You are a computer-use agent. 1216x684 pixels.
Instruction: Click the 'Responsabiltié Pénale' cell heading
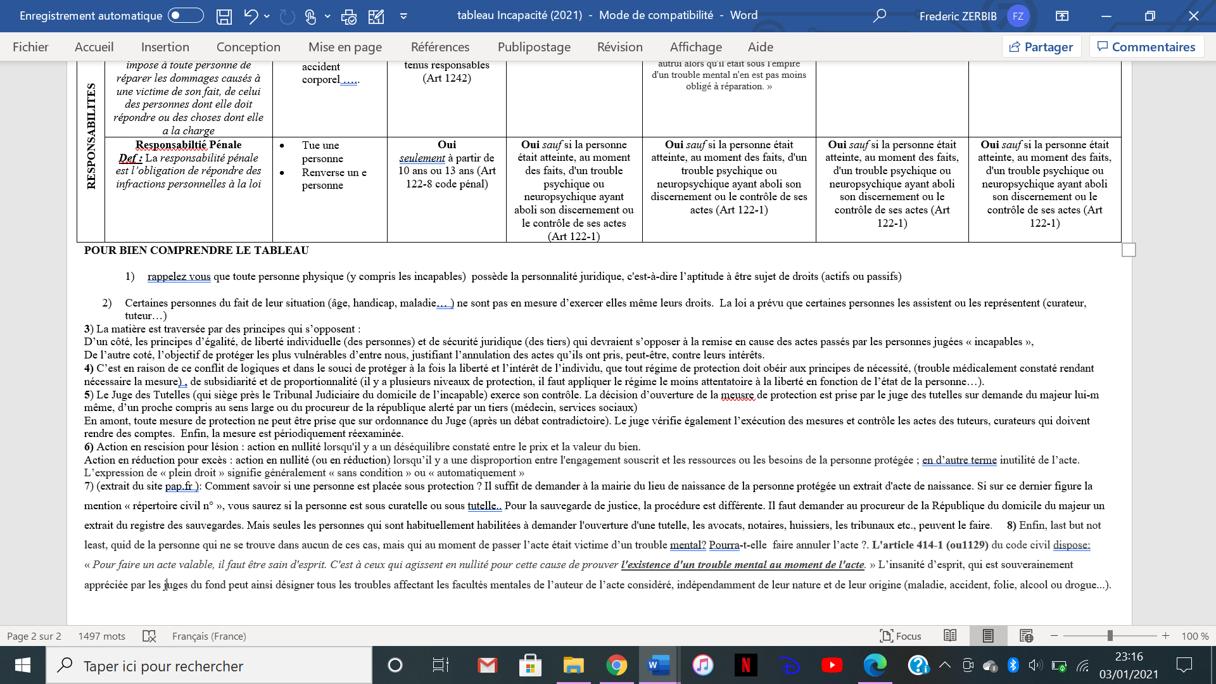[x=188, y=144]
